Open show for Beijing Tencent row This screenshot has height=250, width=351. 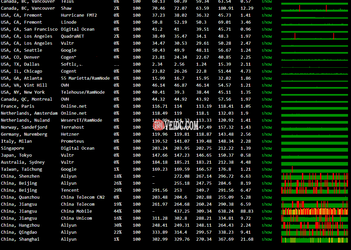(267, 190)
